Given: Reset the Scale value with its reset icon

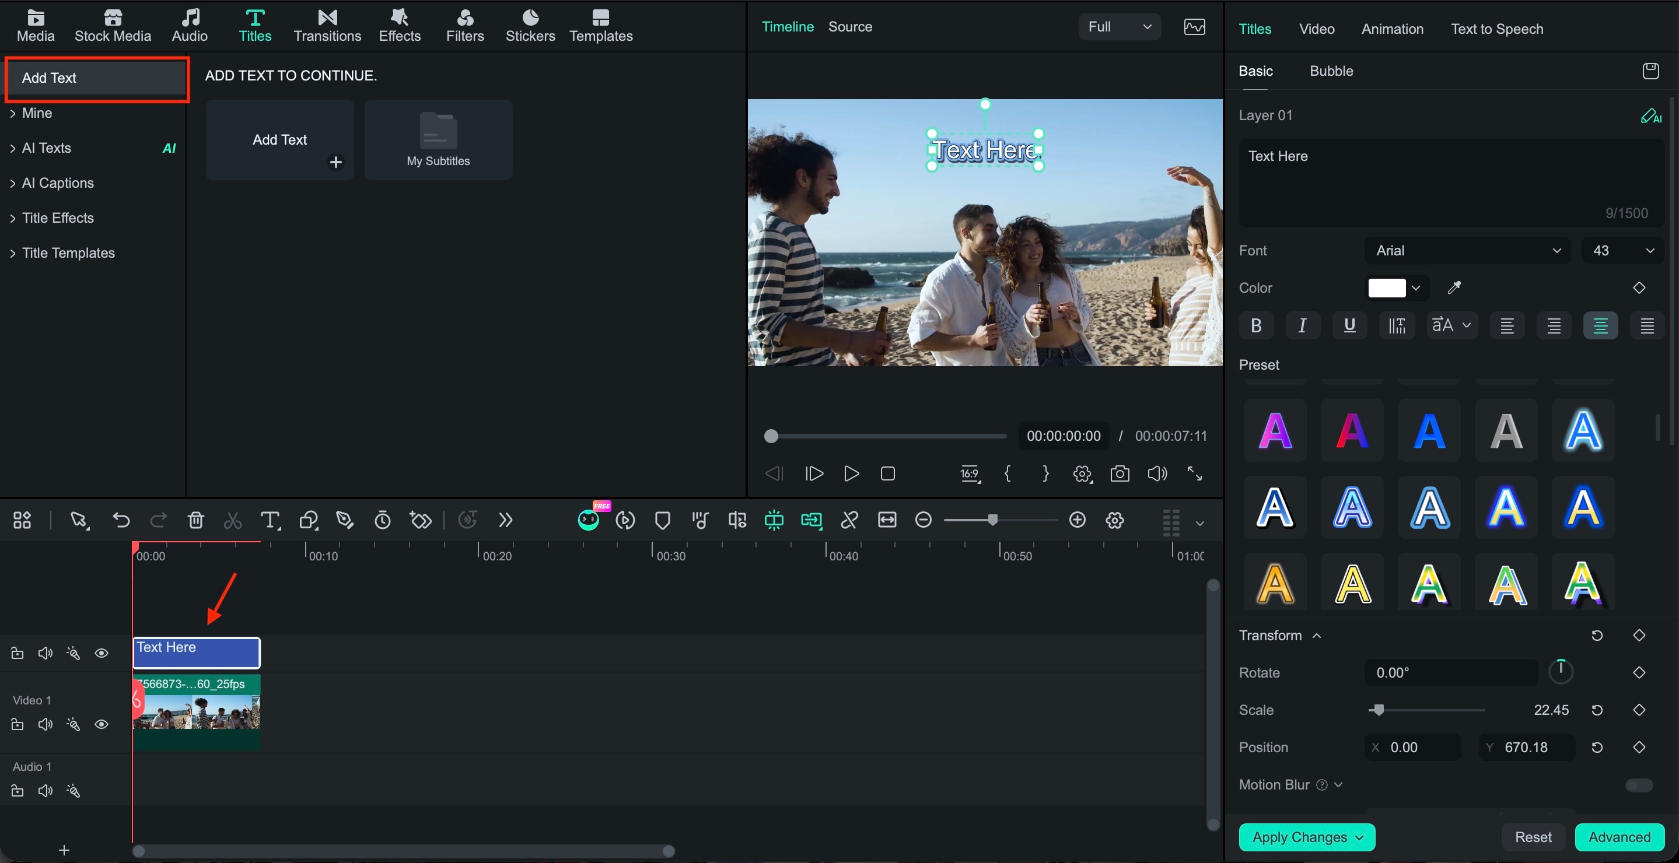Looking at the screenshot, I should [x=1597, y=710].
